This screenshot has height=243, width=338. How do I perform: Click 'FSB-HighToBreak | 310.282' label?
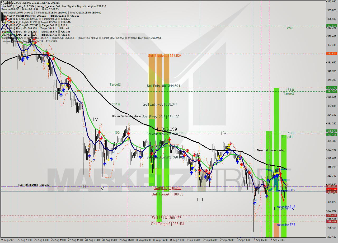point(34,185)
